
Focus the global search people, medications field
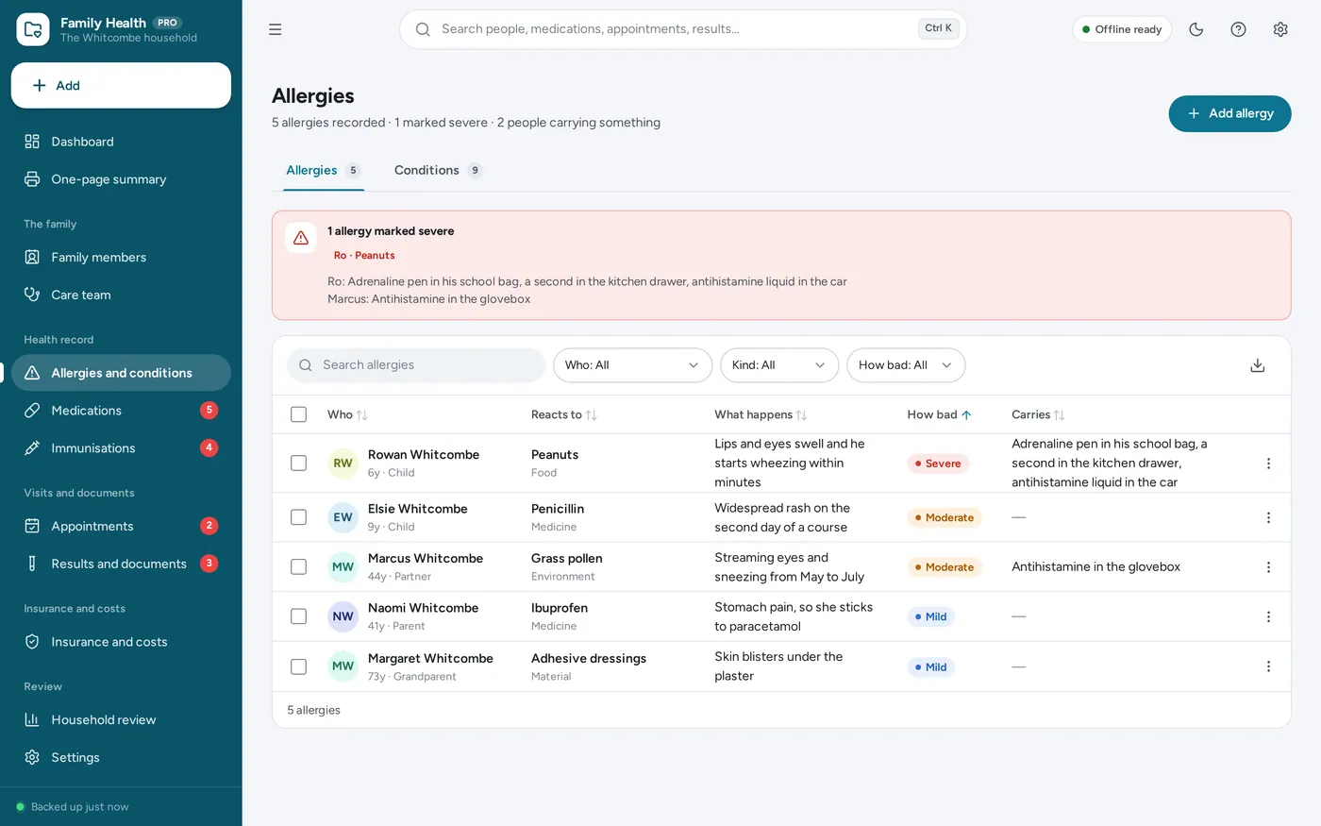point(683,29)
